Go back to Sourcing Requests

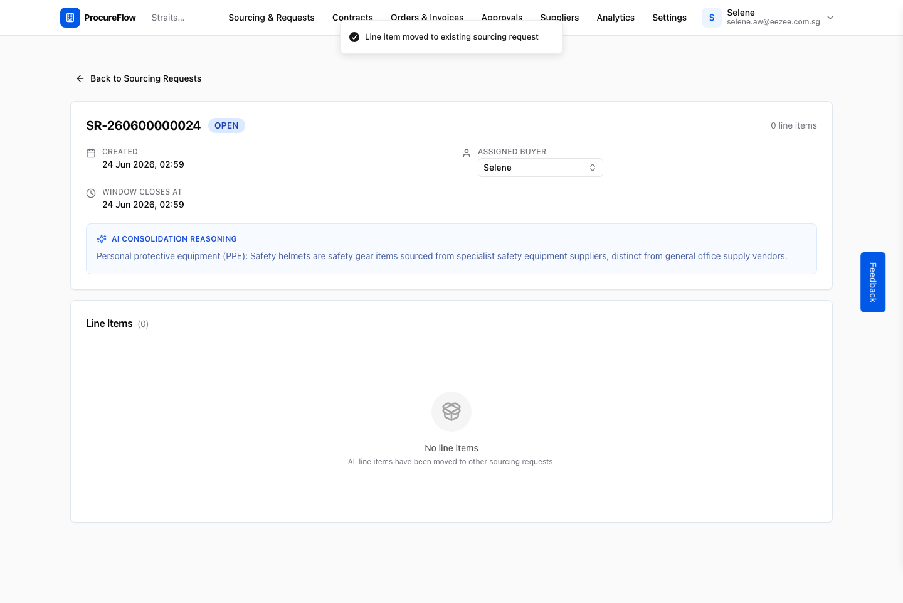(139, 78)
